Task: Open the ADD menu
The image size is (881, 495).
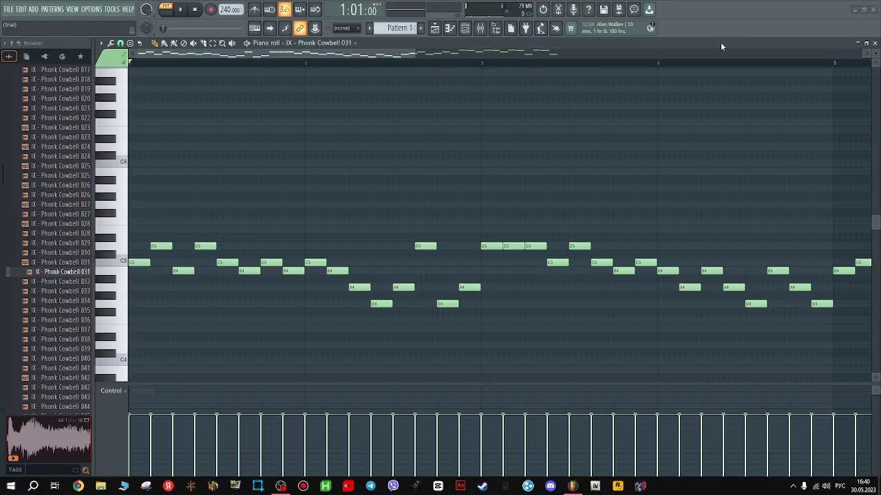Action: (33, 10)
